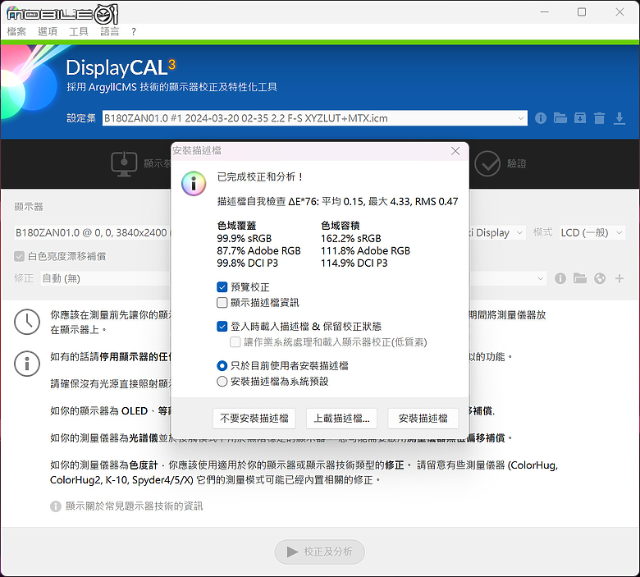Image resolution: width=640 pixels, height=577 pixels.
Task: Close the 安裝描述檔 dialog
Action: 455,151
